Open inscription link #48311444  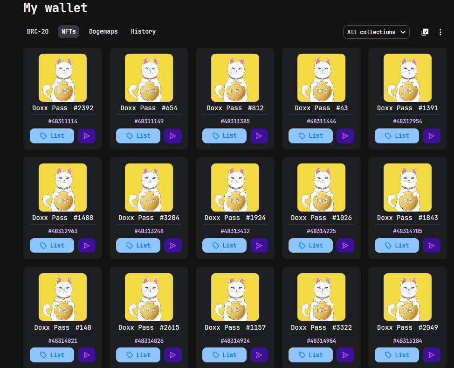coord(322,121)
